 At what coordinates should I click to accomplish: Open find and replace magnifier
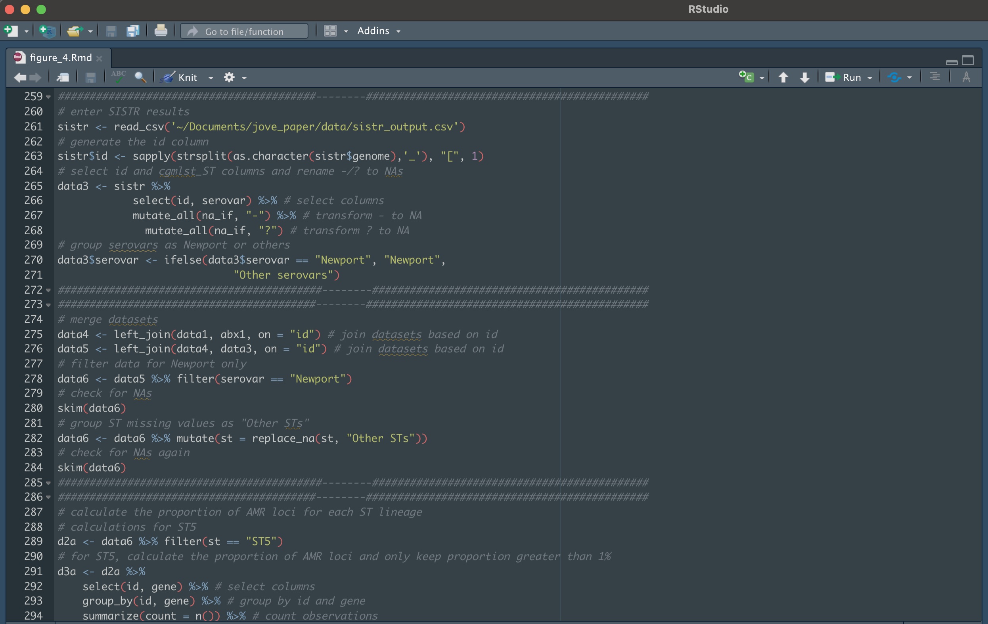point(140,77)
